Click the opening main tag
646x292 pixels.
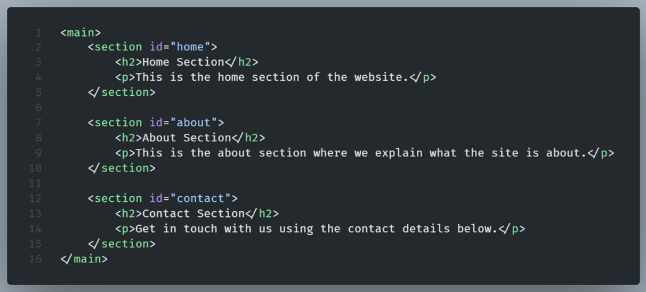[x=81, y=32]
